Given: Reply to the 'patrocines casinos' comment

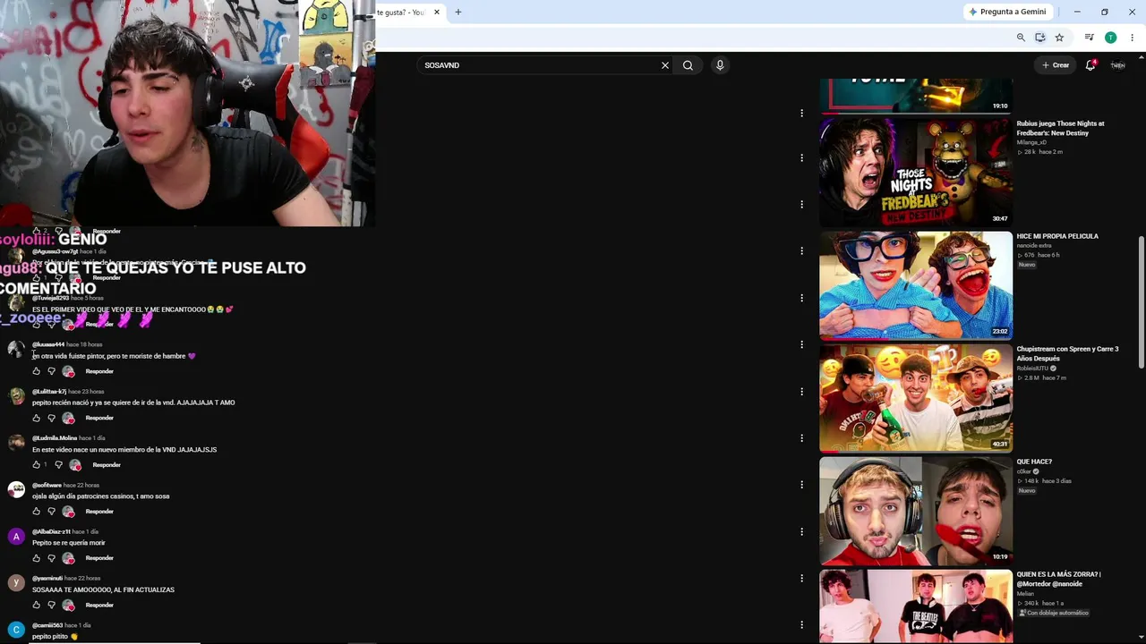Looking at the screenshot, I should 99,512.
